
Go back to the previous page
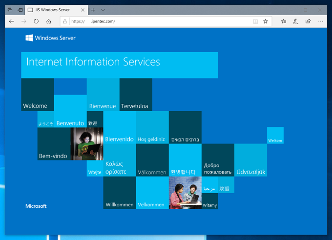[11, 21]
